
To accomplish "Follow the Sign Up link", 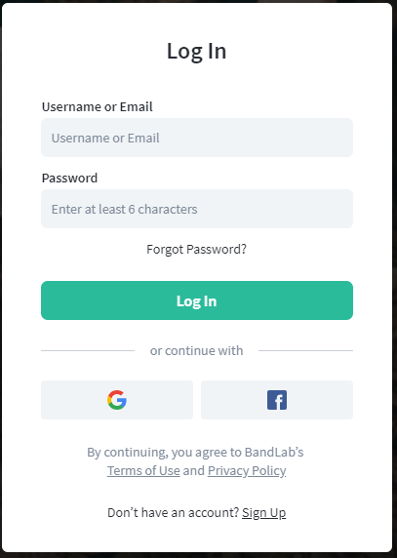I will (264, 512).
